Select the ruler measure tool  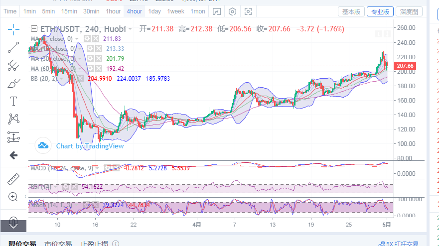click(x=13, y=179)
